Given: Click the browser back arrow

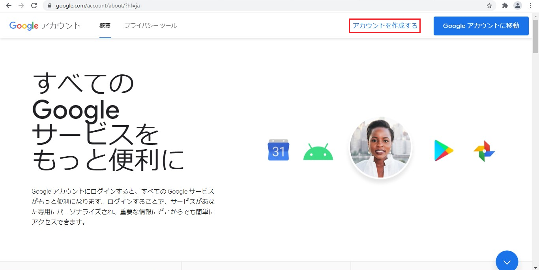Looking at the screenshot, I should click(9, 6).
